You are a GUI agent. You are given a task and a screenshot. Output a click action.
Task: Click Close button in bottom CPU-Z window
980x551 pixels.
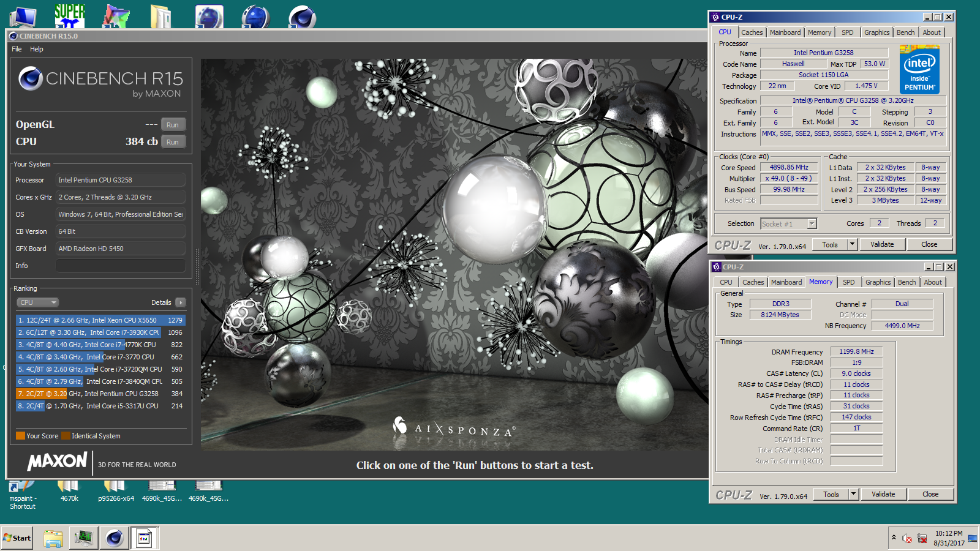930,495
